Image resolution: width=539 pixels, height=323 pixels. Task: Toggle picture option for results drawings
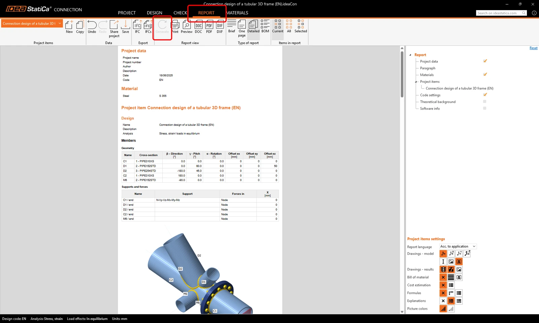click(459, 270)
